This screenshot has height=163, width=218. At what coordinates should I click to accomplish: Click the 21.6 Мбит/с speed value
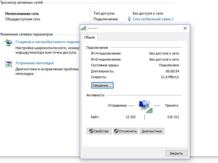coord(170,77)
